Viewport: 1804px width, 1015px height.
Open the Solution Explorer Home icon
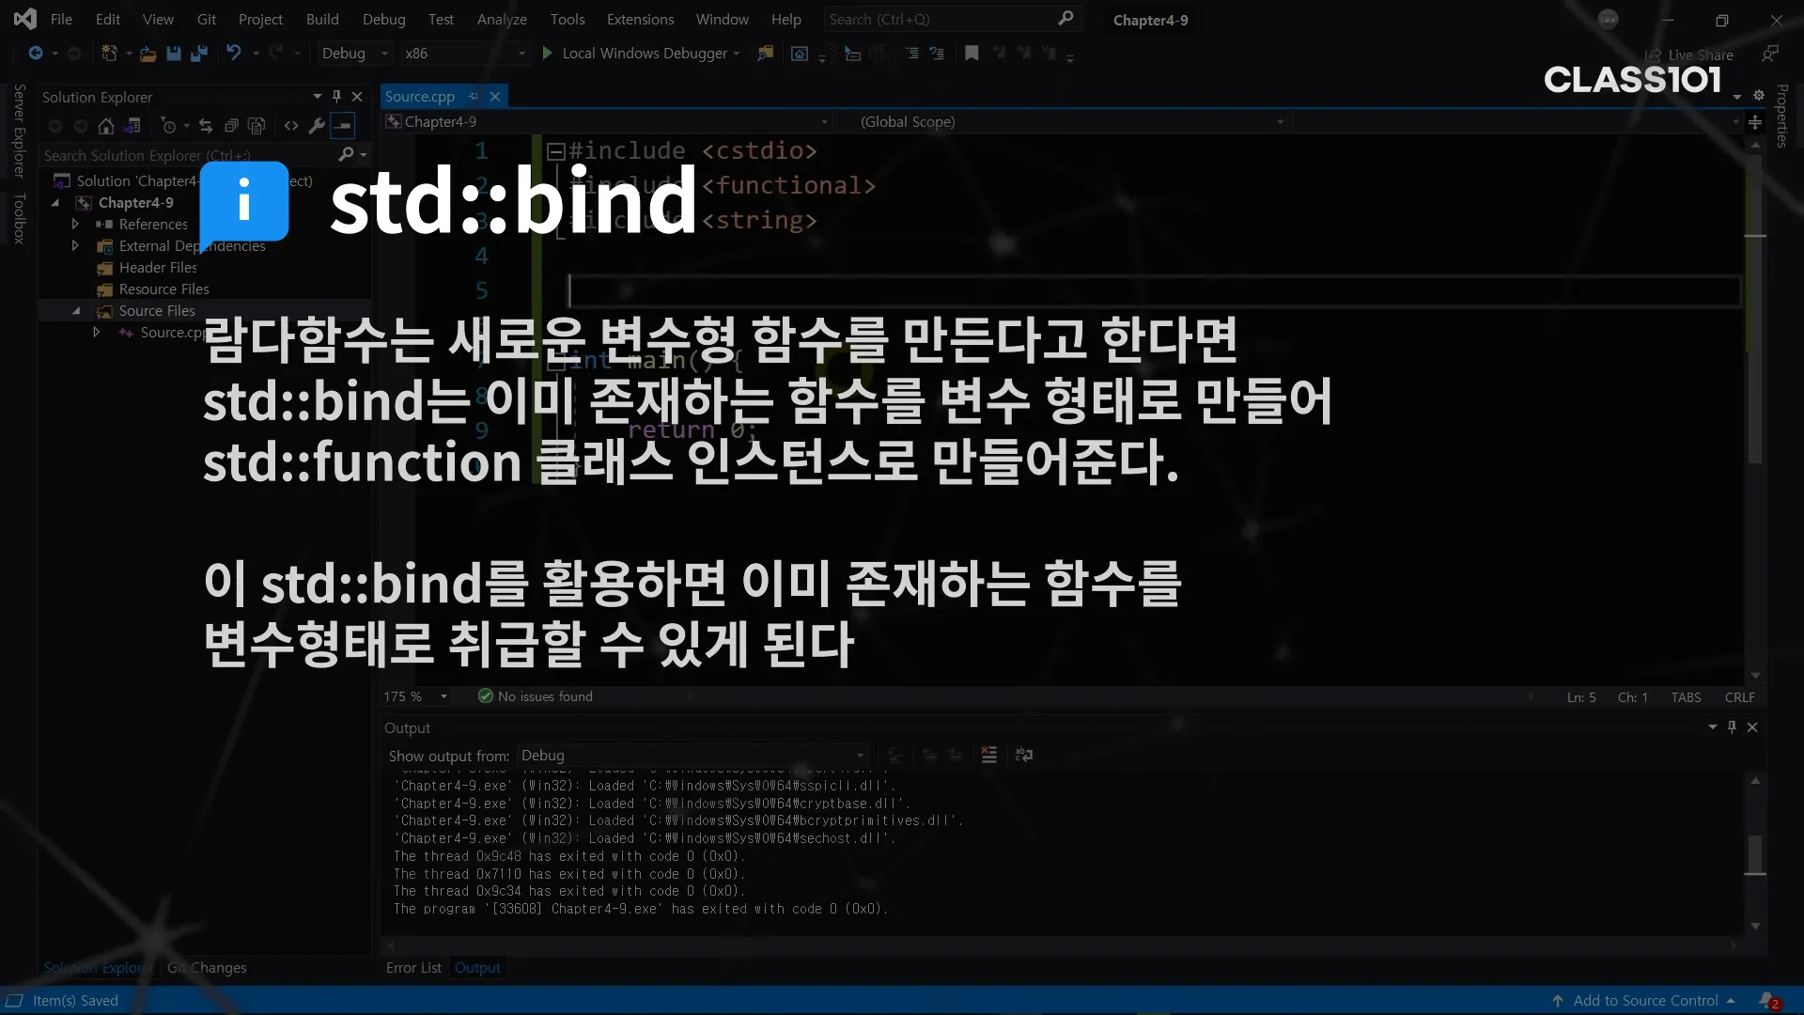point(106,126)
